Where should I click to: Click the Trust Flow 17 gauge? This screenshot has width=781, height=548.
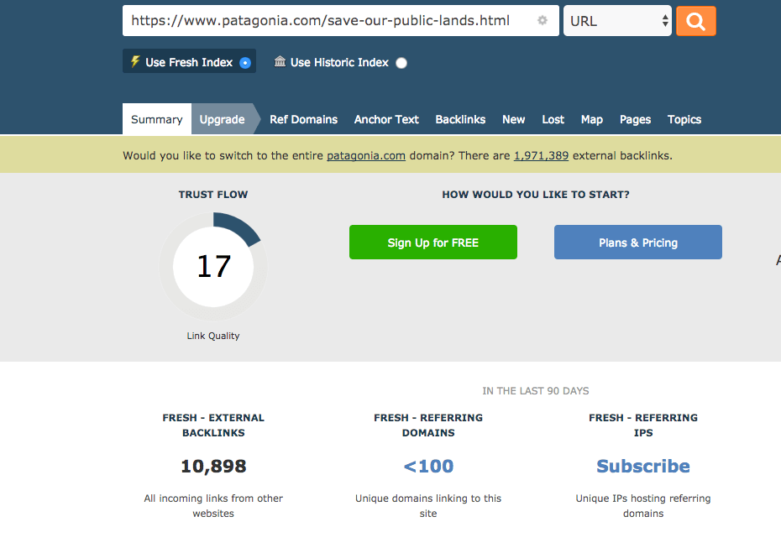(213, 267)
